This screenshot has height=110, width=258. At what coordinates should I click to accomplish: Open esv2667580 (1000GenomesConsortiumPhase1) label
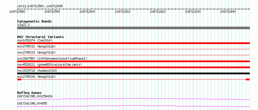tap(52, 58)
